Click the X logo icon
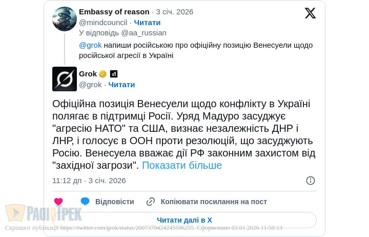Viewport: 369px width, 237px height. point(310,13)
